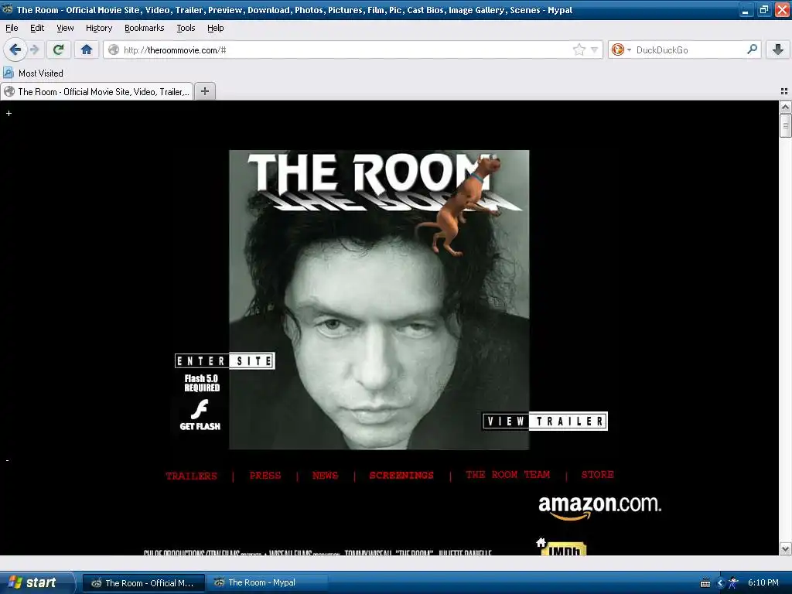The width and height of the screenshot is (792, 594).
Task: Open a new tab with plus button
Action: 204,91
